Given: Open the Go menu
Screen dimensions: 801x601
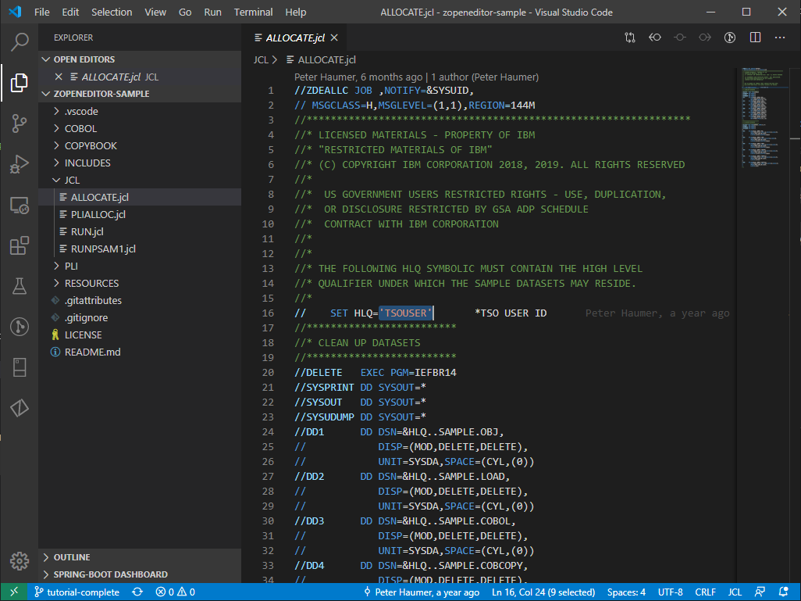Looking at the screenshot, I should 185,12.
